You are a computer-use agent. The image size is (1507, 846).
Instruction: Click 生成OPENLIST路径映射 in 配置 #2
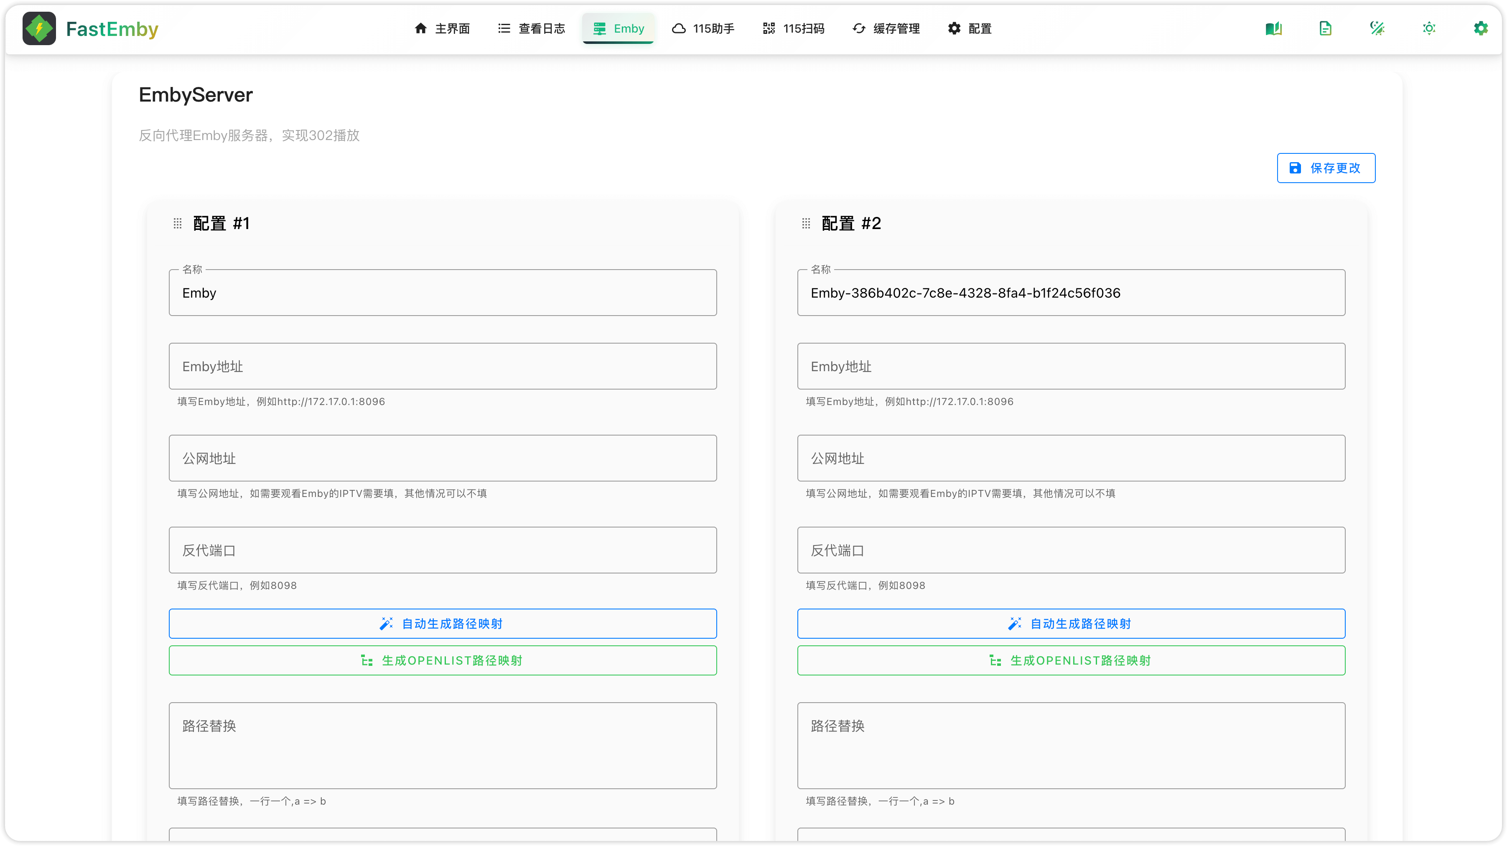1071,660
